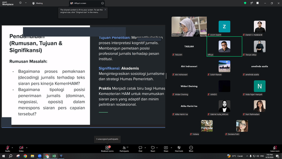The image size is (282, 159).
Task: Open the pop-out window icon
Action: (252, 3)
